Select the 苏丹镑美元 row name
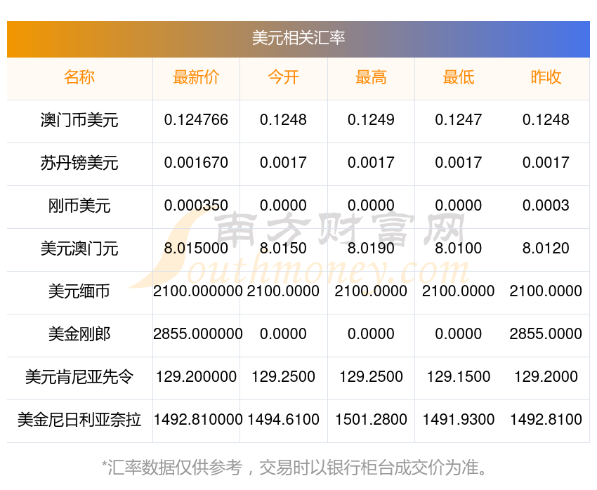This screenshot has width=597, height=490. pos(79,163)
